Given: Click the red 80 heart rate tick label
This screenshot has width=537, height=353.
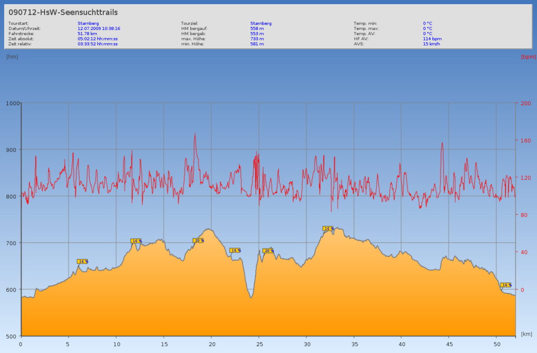Looking at the screenshot, I should 524,215.
